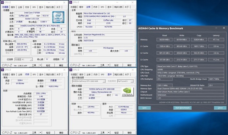Click the GP106 code name value
The height and width of the screenshot is (135, 228).
[92, 95]
